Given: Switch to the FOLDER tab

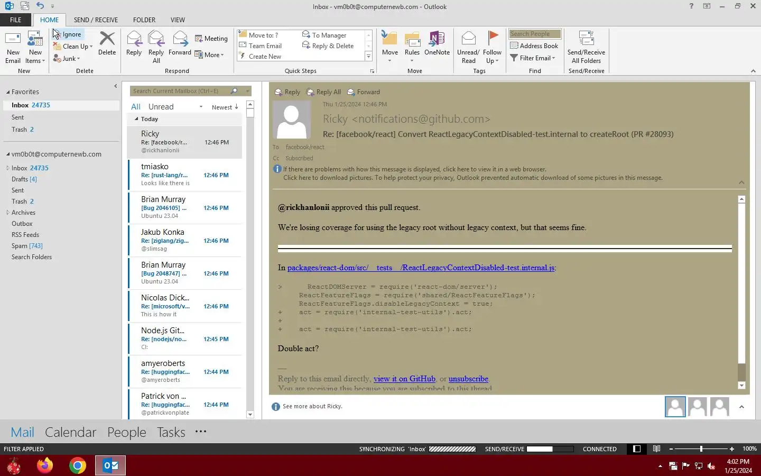Looking at the screenshot, I should pyautogui.click(x=144, y=20).
